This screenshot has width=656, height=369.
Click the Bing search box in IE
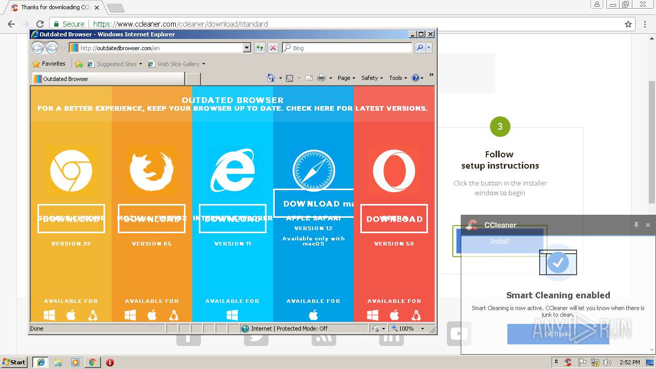(348, 48)
